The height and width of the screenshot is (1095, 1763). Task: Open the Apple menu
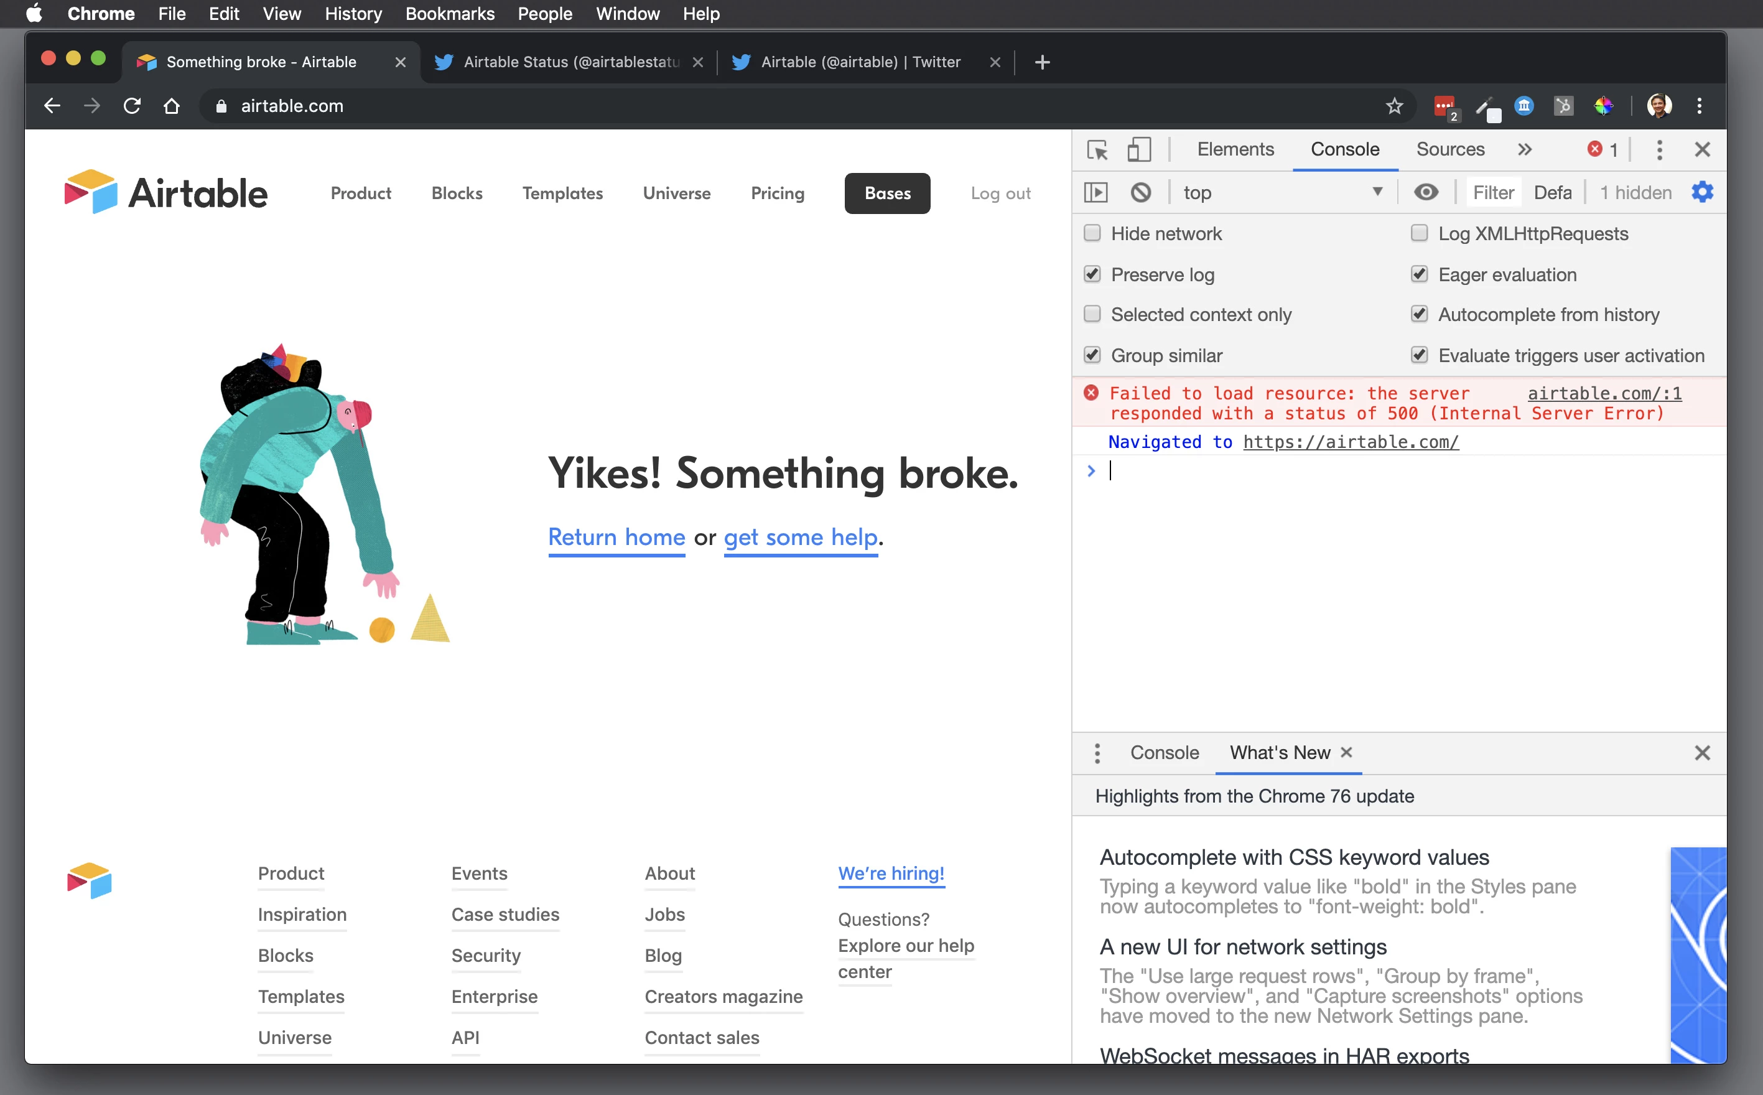pos(34,14)
